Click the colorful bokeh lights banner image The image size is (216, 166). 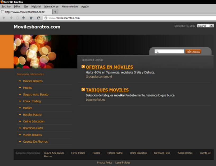(x=45, y=52)
